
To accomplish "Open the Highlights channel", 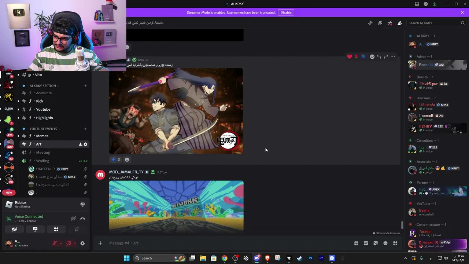I will click(53, 118).
